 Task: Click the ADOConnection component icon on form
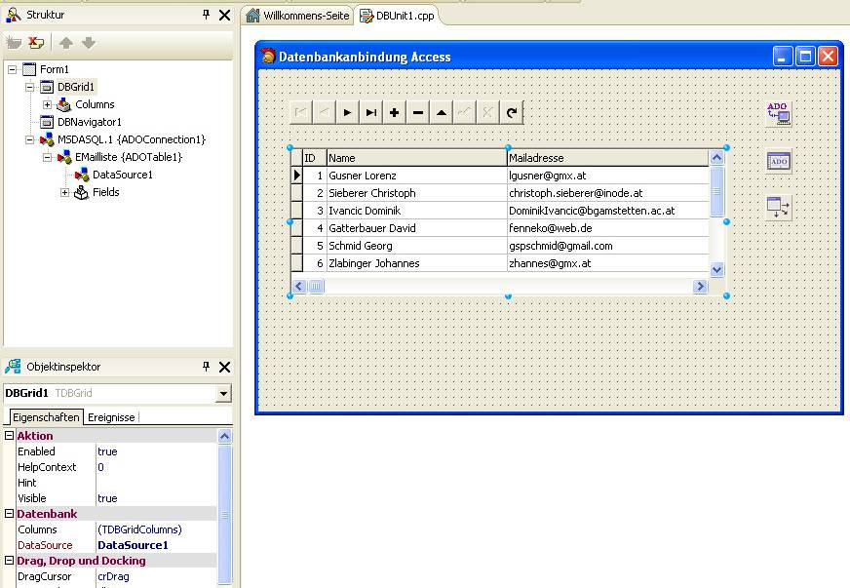(778, 113)
